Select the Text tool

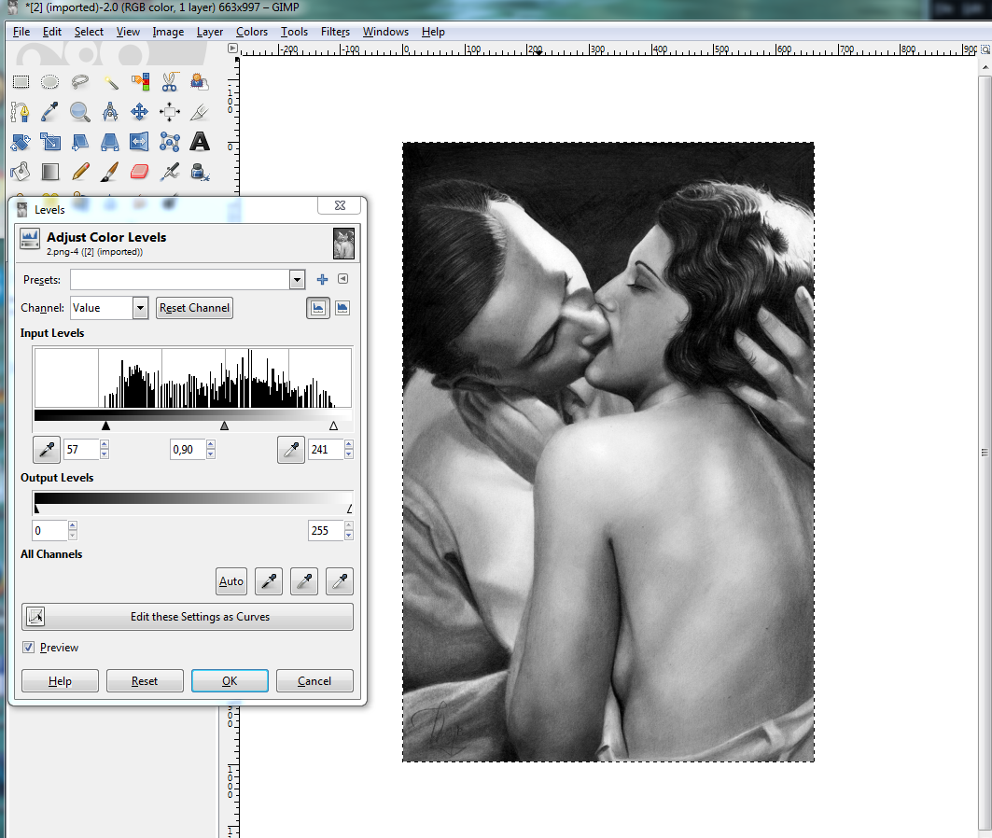coord(200,142)
